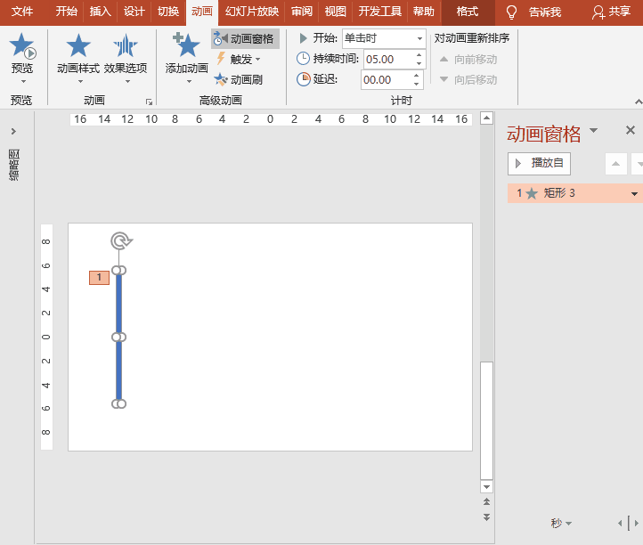This screenshot has width=643, height=545.
Task: Open the Preview (预览) dropdown arrow
Action: click(23, 82)
